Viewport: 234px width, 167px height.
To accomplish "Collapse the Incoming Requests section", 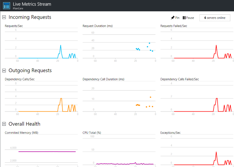I will [4, 17].
